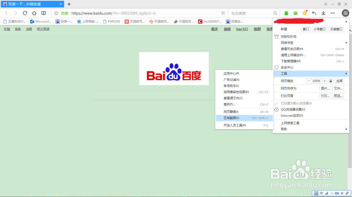The image size is (352, 197).
Task: Open QQ浏览器设置(U)
Action: click(x=311, y=109)
